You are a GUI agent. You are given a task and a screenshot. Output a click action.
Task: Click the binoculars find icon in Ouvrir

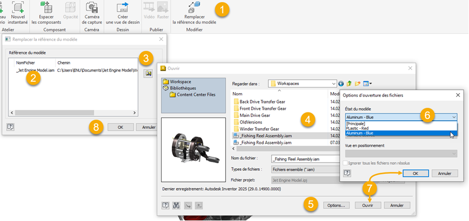(177, 205)
